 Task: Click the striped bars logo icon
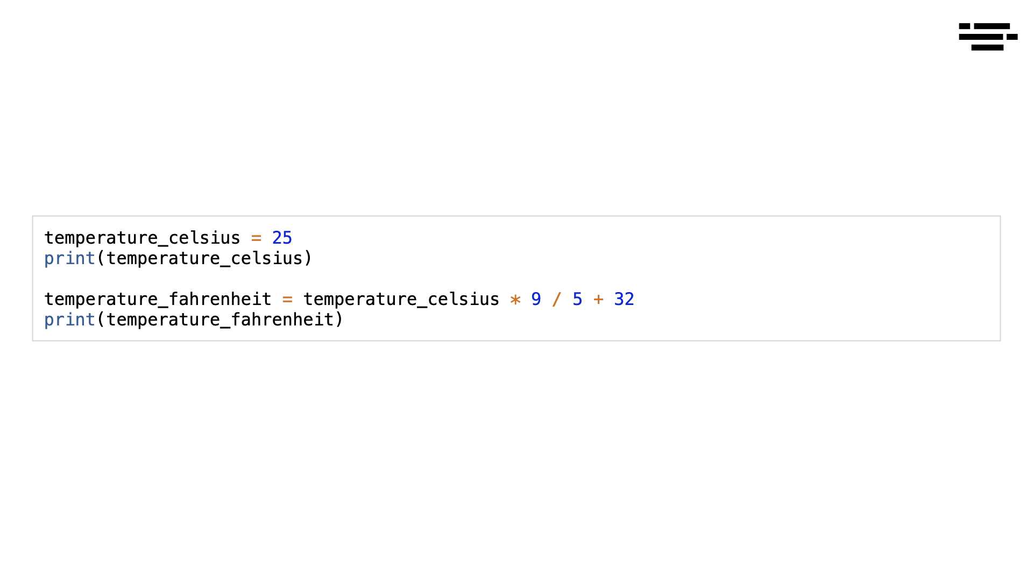[x=988, y=37]
